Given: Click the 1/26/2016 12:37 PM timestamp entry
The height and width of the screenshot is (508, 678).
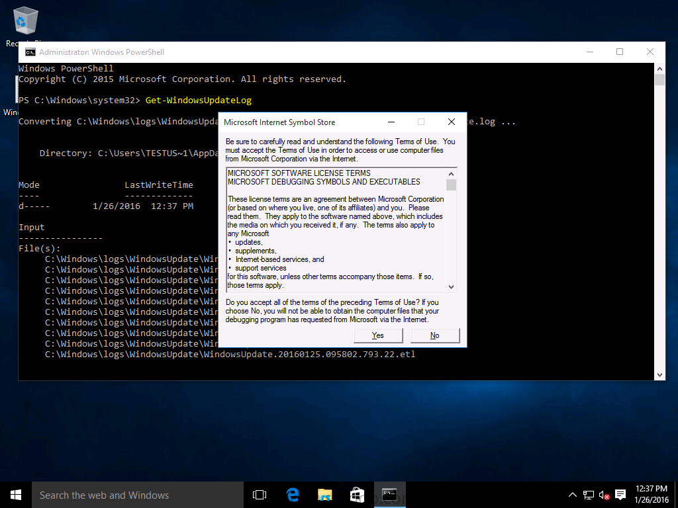Looking at the screenshot, I should click(x=143, y=206).
